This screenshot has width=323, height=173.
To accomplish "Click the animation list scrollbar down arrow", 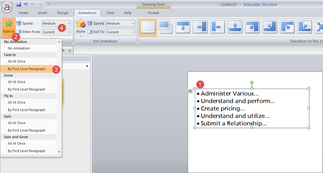I will (59, 151).
